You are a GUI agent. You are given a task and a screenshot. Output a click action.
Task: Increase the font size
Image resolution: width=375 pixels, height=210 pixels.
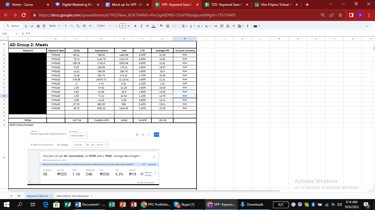click(x=128, y=26)
